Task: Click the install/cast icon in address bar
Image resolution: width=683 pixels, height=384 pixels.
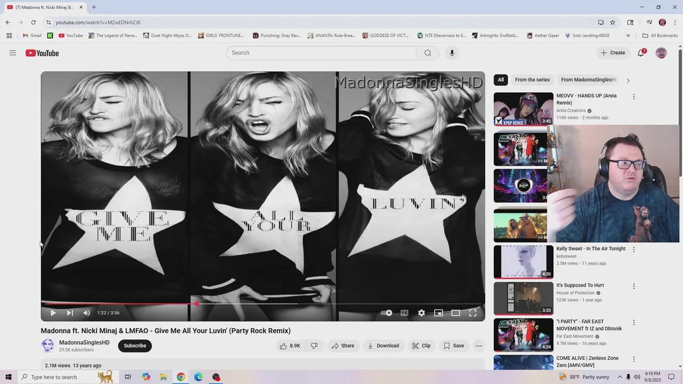Action: [x=601, y=22]
